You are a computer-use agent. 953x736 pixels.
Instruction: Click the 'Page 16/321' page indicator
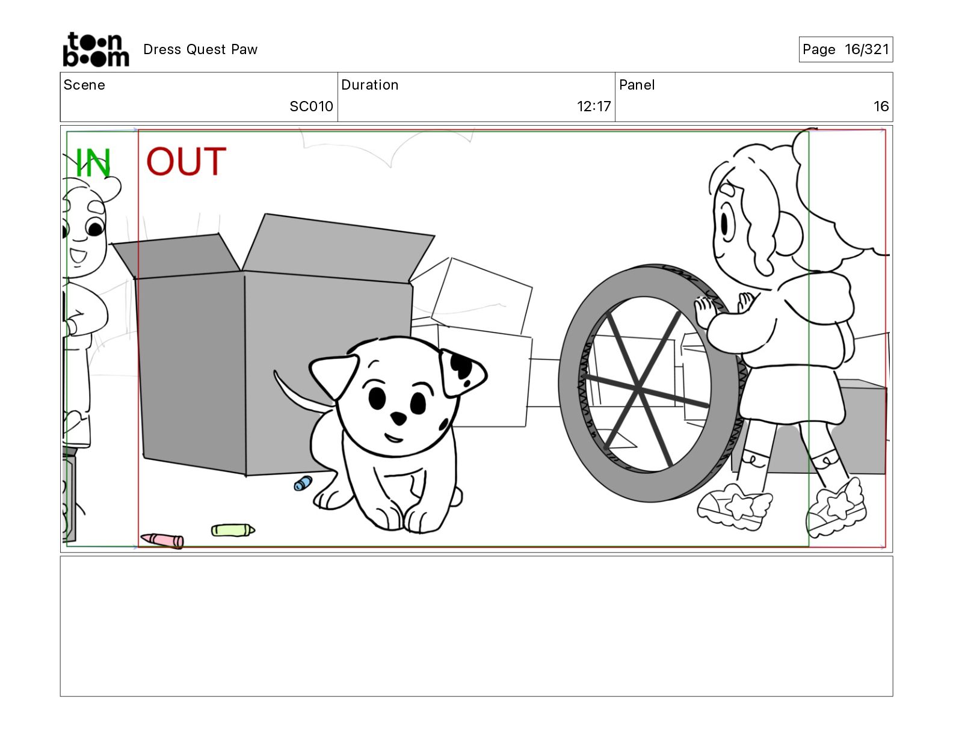click(x=845, y=49)
